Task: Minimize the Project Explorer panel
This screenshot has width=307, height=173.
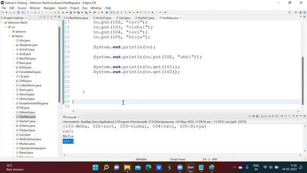Action: [55, 17]
